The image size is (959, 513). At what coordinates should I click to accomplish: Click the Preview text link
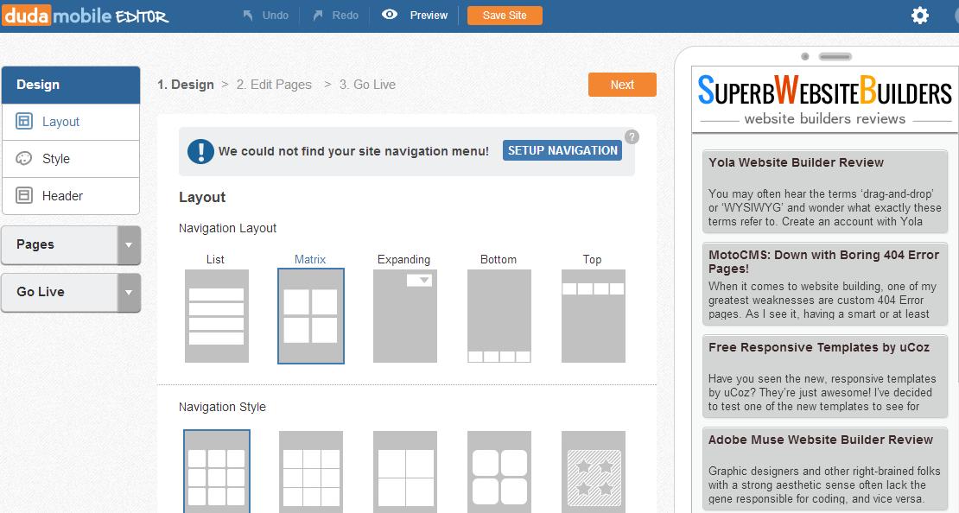(x=429, y=16)
